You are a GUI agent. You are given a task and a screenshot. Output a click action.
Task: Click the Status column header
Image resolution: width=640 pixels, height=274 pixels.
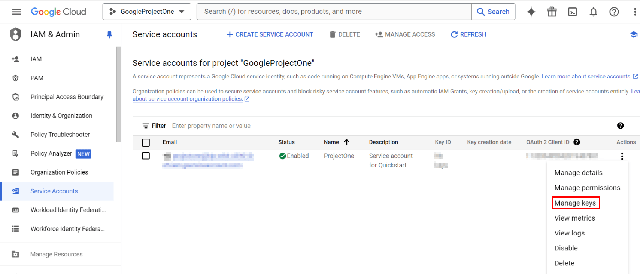(x=286, y=142)
